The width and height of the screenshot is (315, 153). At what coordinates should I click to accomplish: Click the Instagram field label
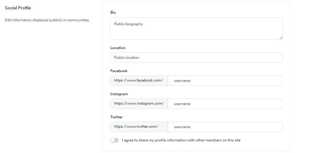coord(119,94)
